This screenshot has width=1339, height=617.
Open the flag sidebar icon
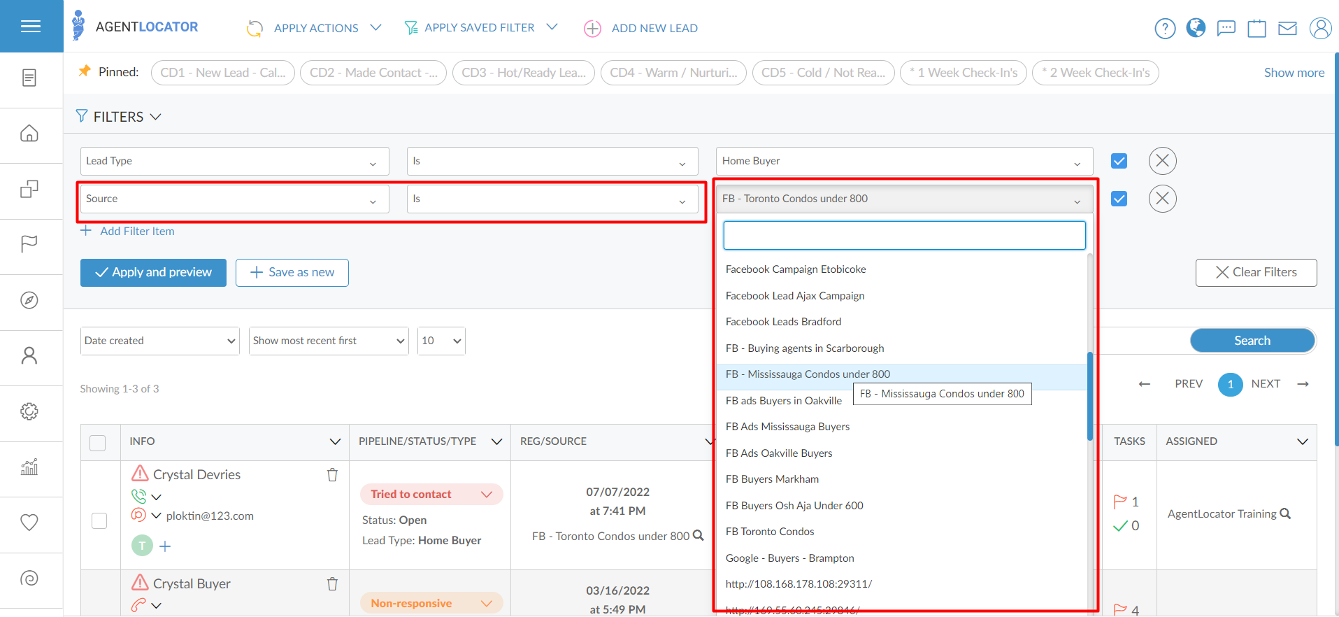pyautogui.click(x=29, y=244)
